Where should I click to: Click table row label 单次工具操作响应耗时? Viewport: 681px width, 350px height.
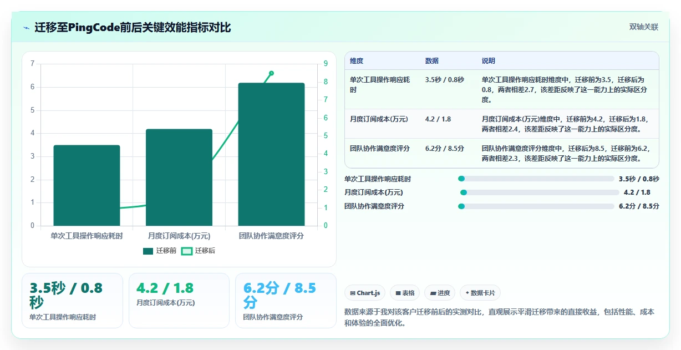coord(380,85)
